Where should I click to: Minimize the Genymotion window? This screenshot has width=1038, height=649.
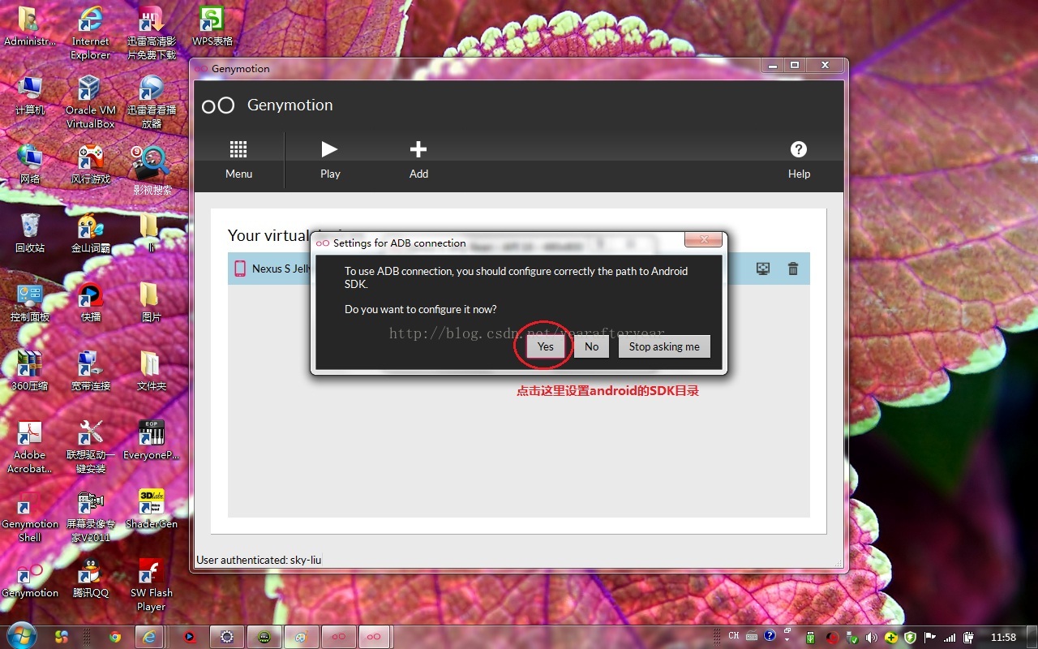click(772, 65)
